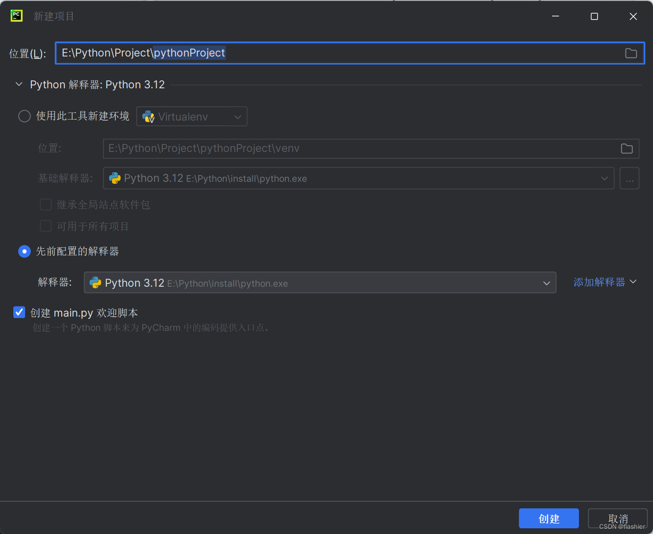Click Python icon in interpreter combo box
The image size is (653, 534).
95,283
